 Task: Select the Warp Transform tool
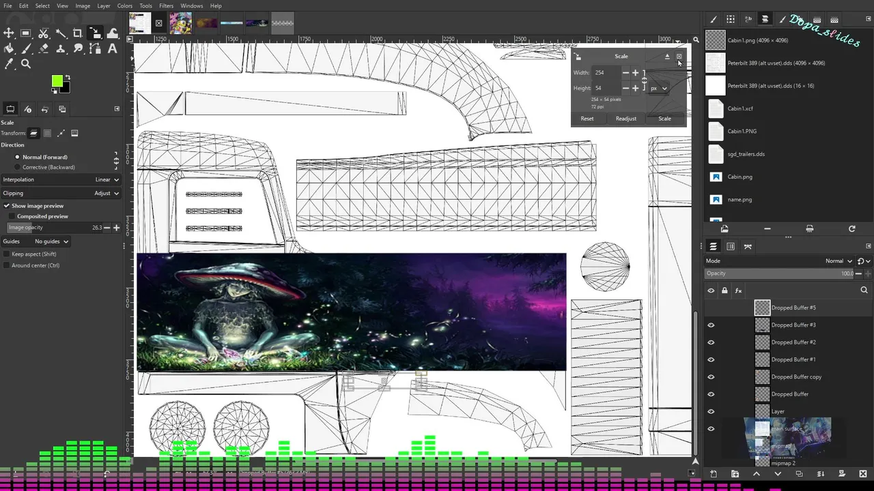(x=113, y=33)
